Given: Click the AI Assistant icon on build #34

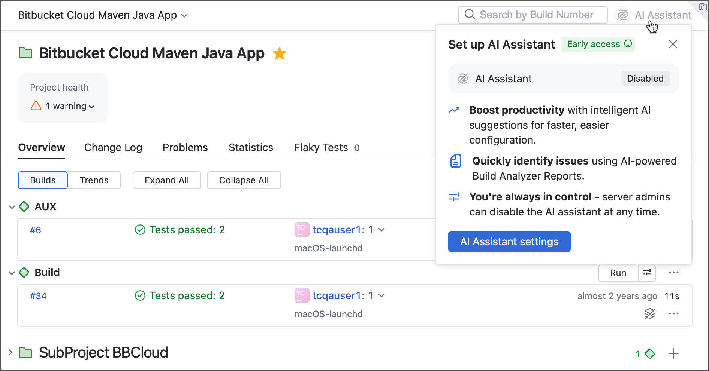Looking at the screenshot, I should pyautogui.click(x=649, y=314).
